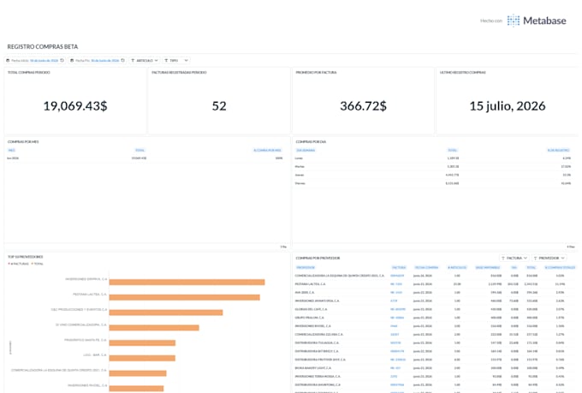Select the Jueves row in day table
The width and height of the screenshot is (582, 393).
click(433, 175)
